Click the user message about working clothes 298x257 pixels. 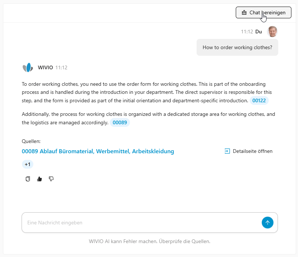[237, 47]
